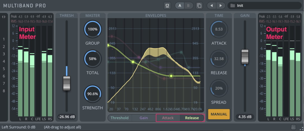Select the Gain envelope tab

tap(144, 118)
